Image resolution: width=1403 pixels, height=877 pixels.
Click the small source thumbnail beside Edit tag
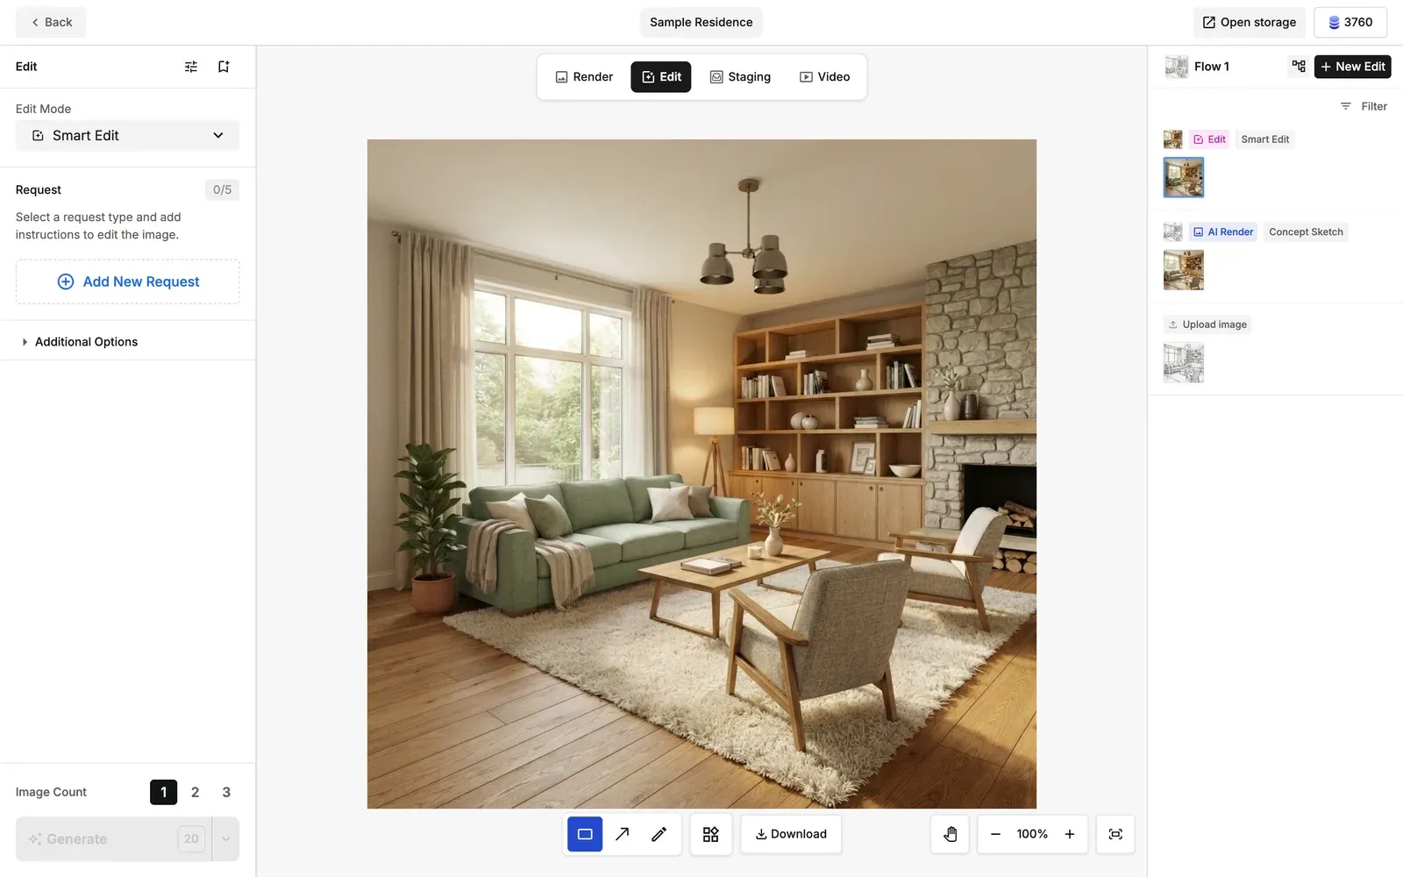(x=1173, y=139)
